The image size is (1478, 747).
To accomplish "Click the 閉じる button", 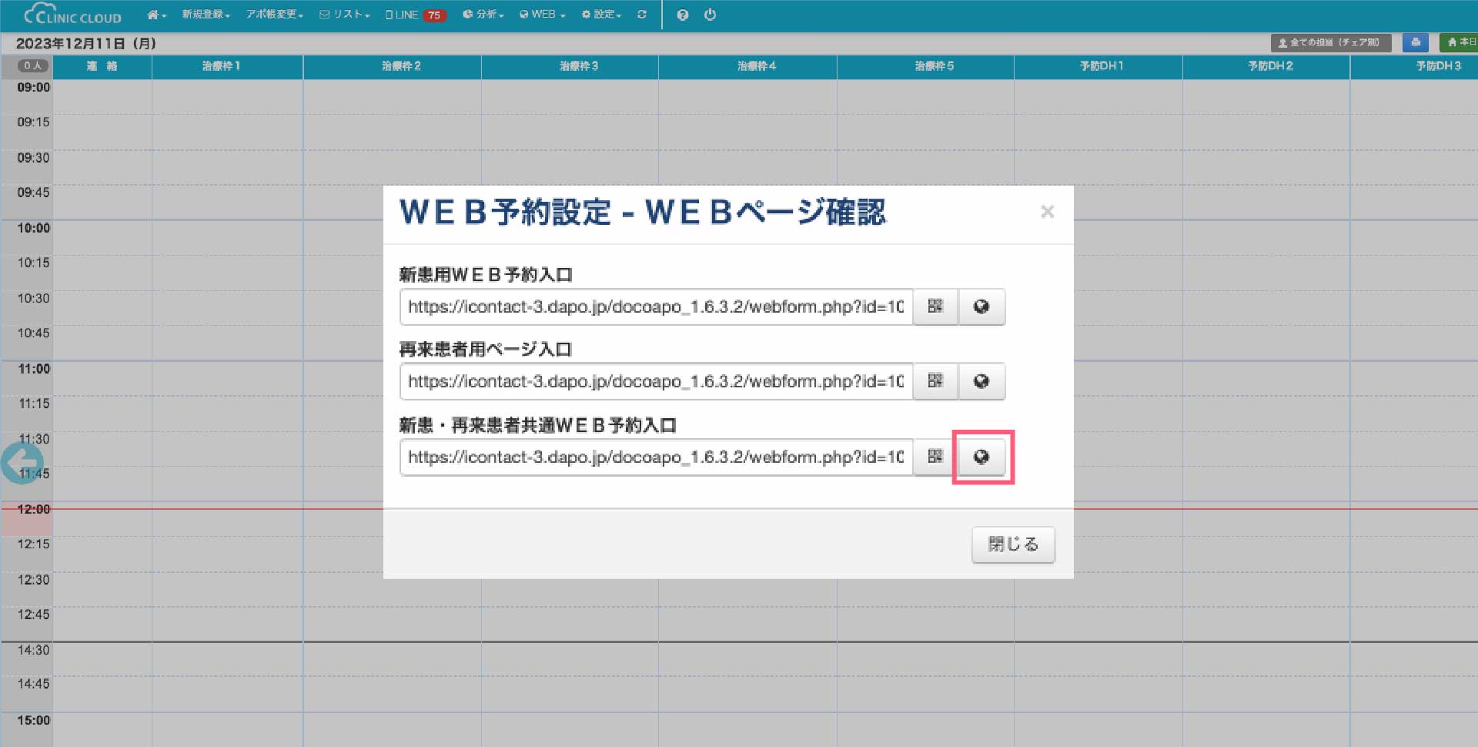I will point(1012,544).
